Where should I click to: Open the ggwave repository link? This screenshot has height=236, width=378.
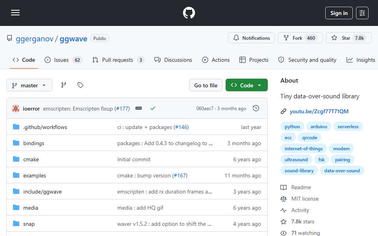tap(73, 39)
